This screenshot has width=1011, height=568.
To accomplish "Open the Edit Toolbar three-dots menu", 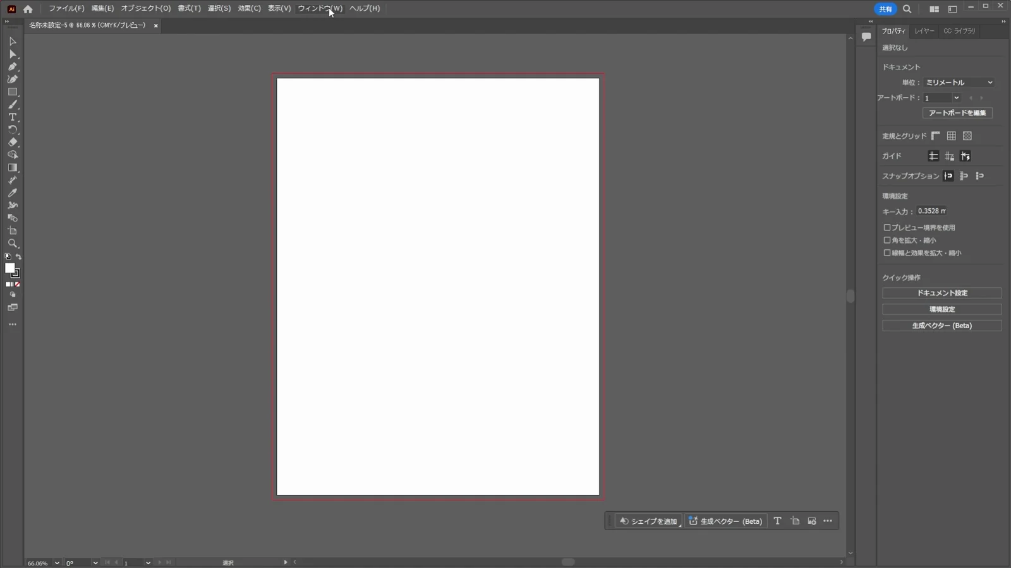I will [12, 324].
